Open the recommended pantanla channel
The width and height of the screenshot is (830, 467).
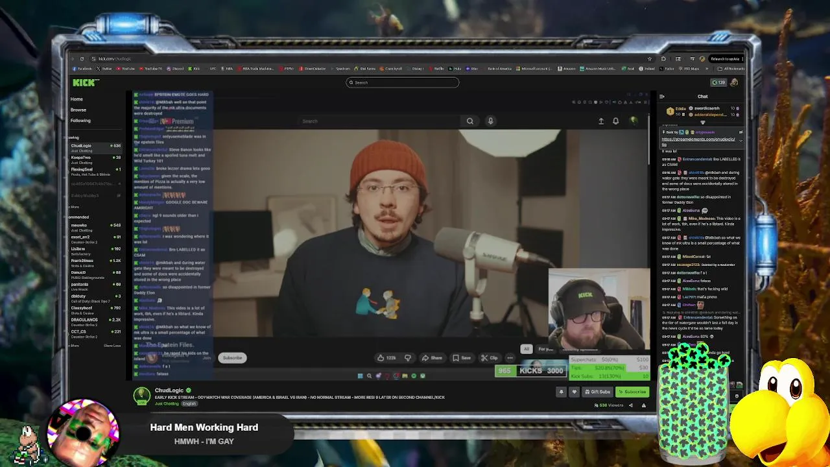click(95, 286)
